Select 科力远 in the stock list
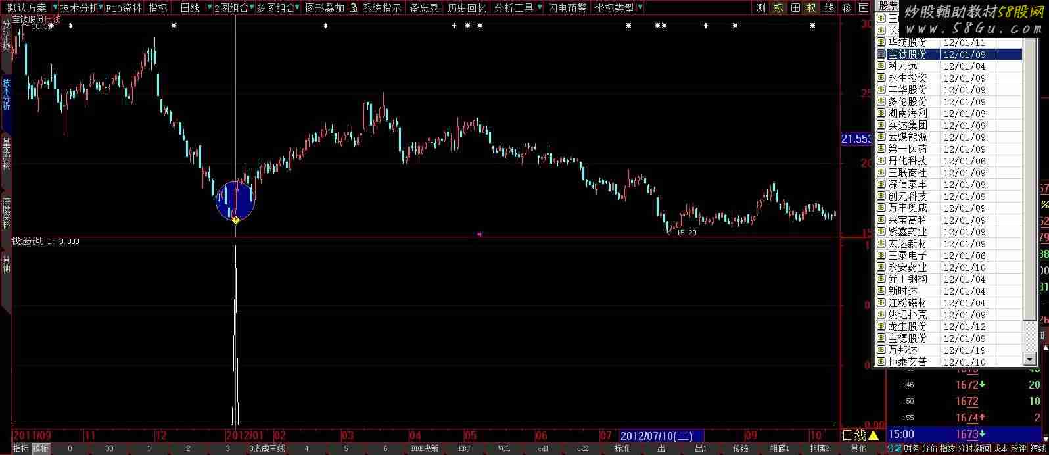 949,66
